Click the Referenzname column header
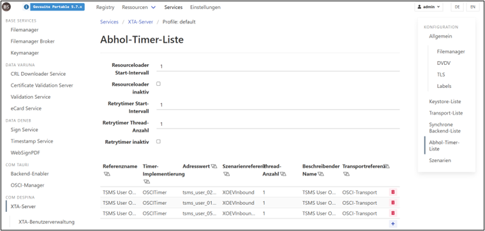The image size is (485, 231). [x=120, y=166]
